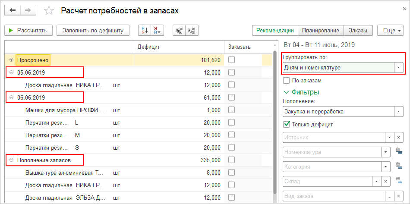410x204 pixels.
Task: Clear the Источник filter field
Action: pyautogui.click(x=399, y=137)
